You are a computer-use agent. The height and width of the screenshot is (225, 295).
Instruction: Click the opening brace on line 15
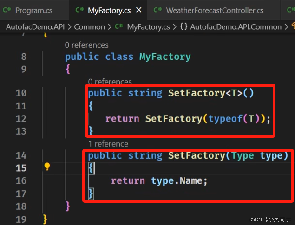coord(91,168)
